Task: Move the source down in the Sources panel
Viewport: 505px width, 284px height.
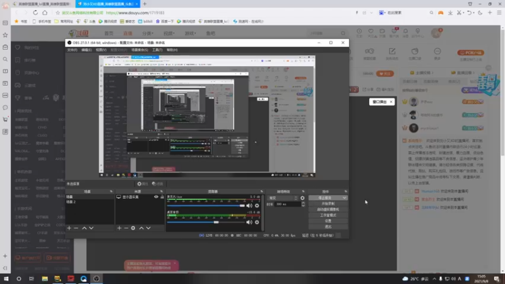Action: tap(148, 228)
